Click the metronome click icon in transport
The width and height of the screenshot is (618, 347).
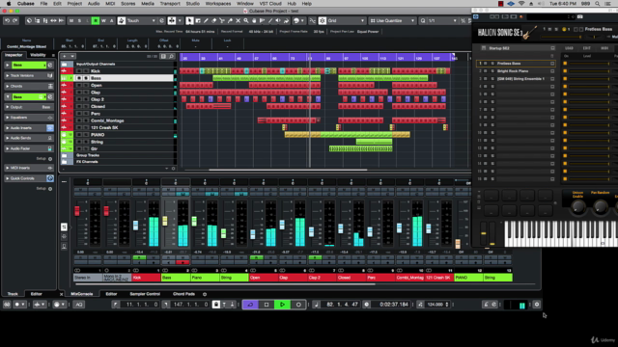pos(486,305)
